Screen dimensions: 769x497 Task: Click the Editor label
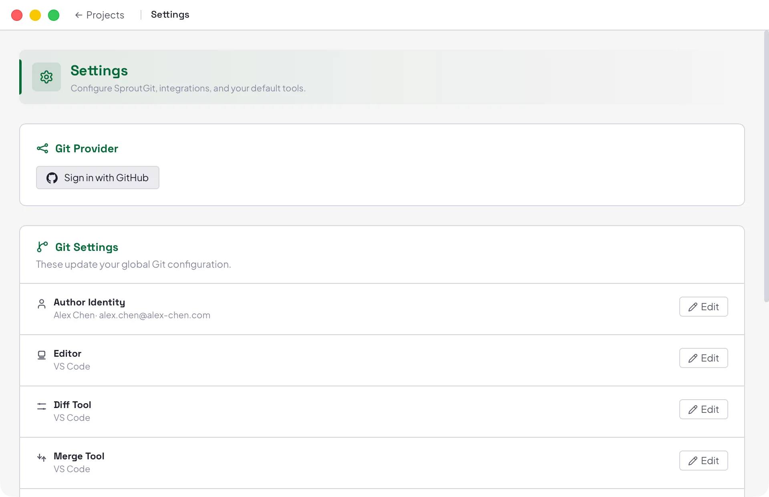pyautogui.click(x=67, y=354)
